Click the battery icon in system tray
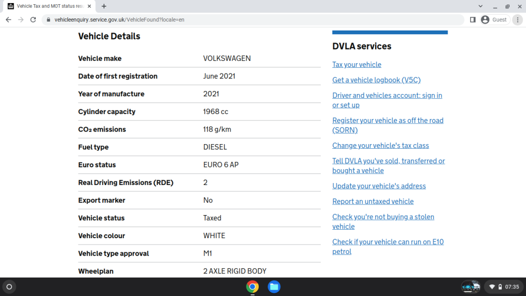Image resolution: width=526 pixels, height=296 pixels. (500, 287)
